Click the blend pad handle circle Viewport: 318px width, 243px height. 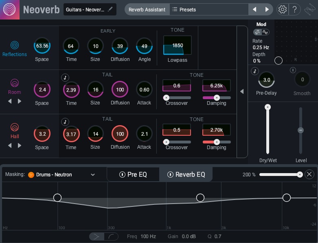[278, 61]
